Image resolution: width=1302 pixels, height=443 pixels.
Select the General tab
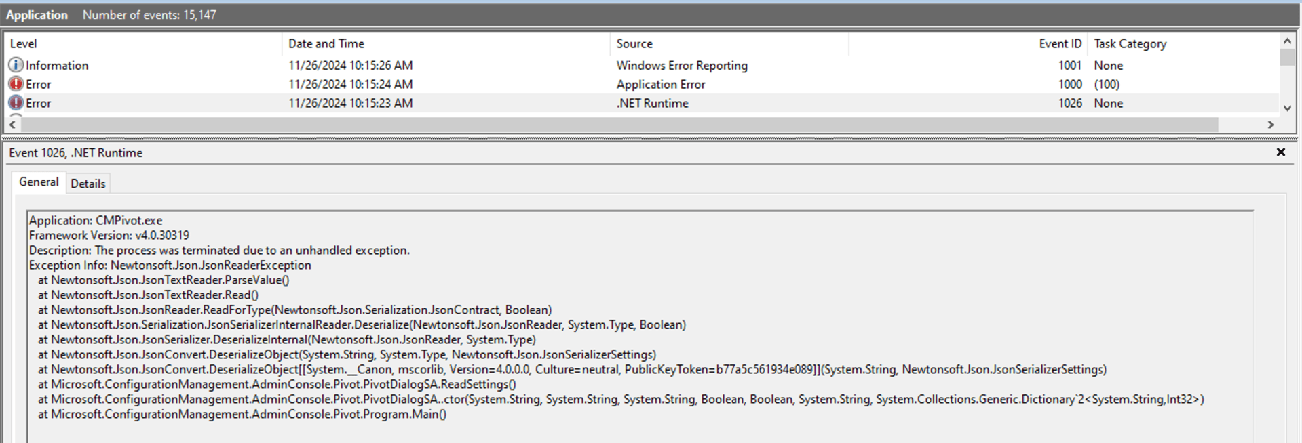[39, 182]
